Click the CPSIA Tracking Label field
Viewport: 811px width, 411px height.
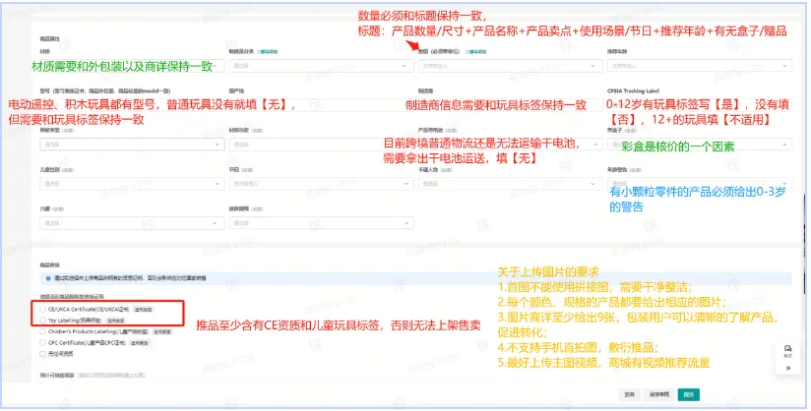pos(699,105)
